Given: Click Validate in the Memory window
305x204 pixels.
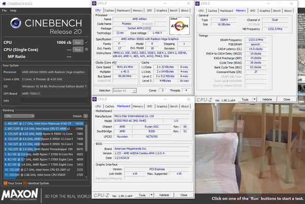Looking at the screenshot, I should pyautogui.click(x=267, y=99).
